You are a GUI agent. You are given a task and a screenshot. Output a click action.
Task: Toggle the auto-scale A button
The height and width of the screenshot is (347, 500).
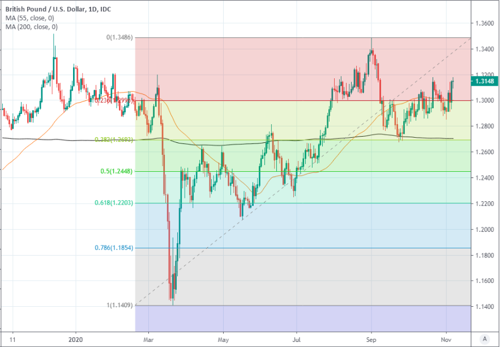point(484,338)
